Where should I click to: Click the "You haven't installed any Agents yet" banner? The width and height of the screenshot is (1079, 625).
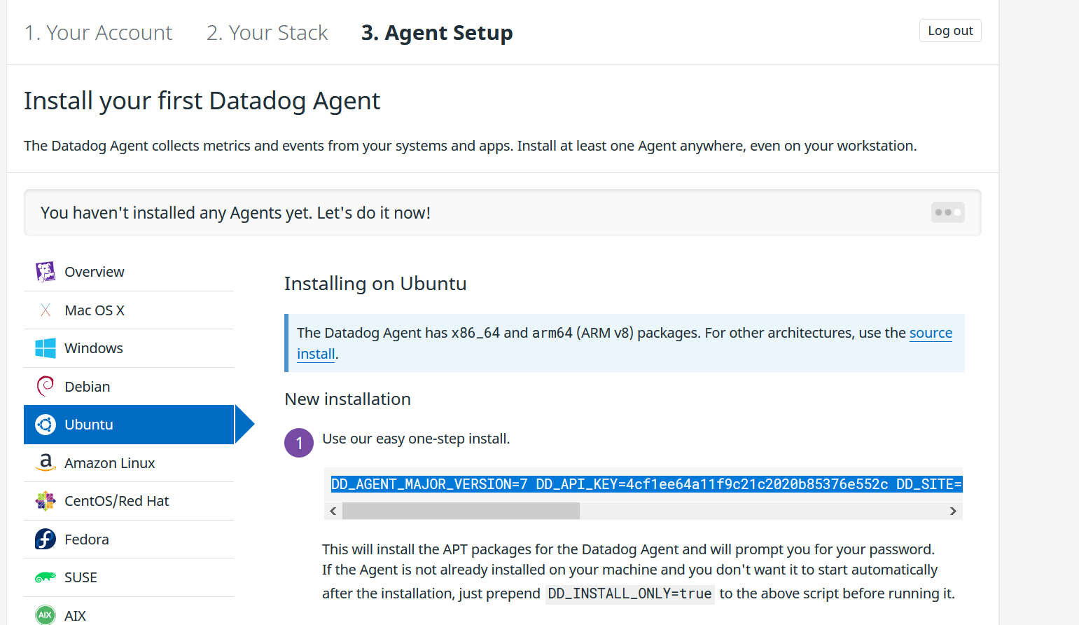point(503,212)
